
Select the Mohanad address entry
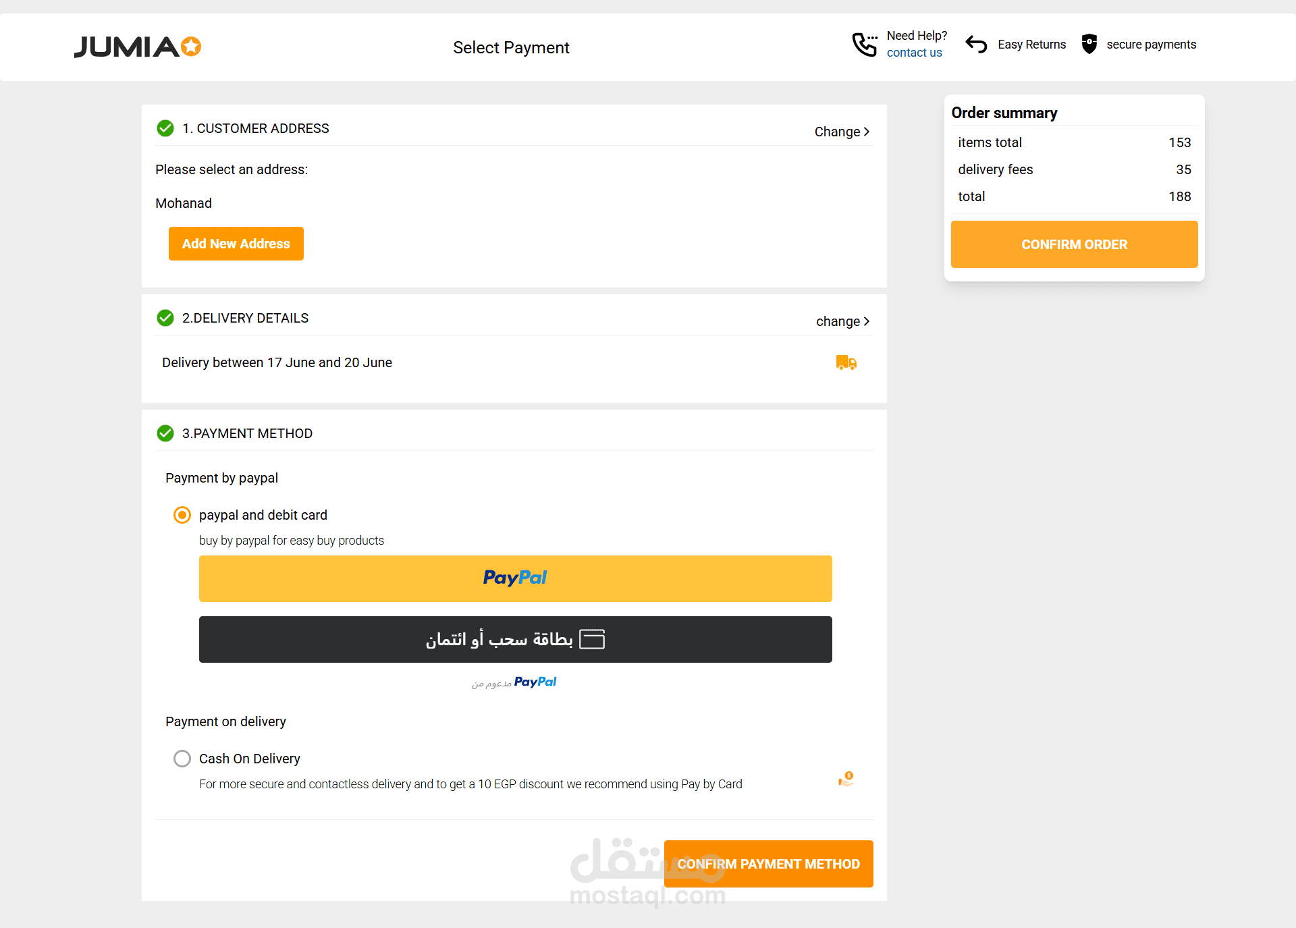[184, 203]
